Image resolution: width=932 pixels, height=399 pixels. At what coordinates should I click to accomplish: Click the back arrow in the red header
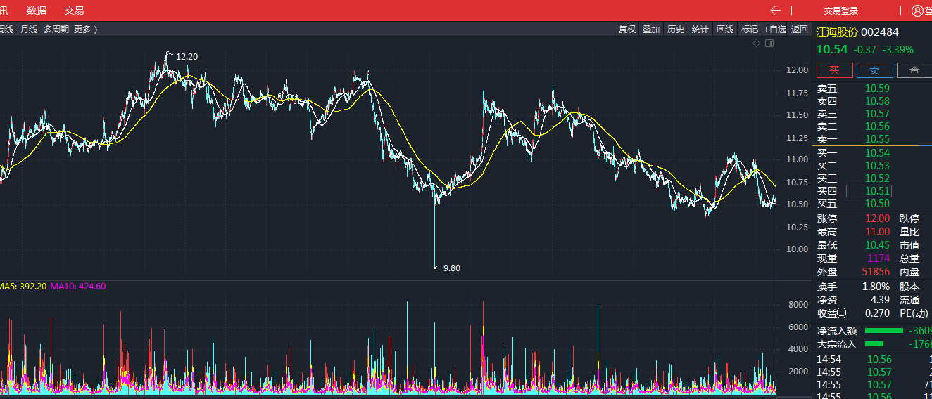tap(776, 11)
